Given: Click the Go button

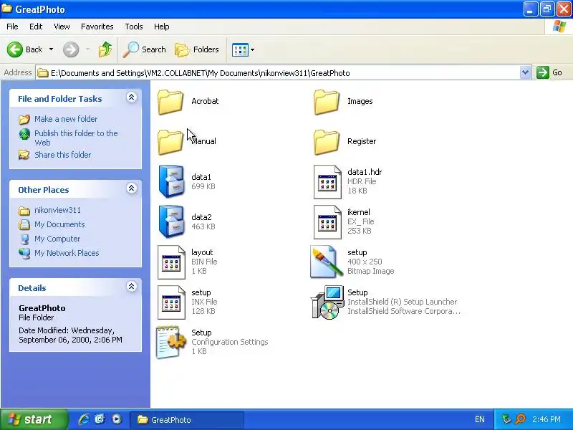Looking at the screenshot, I should (549, 73).
